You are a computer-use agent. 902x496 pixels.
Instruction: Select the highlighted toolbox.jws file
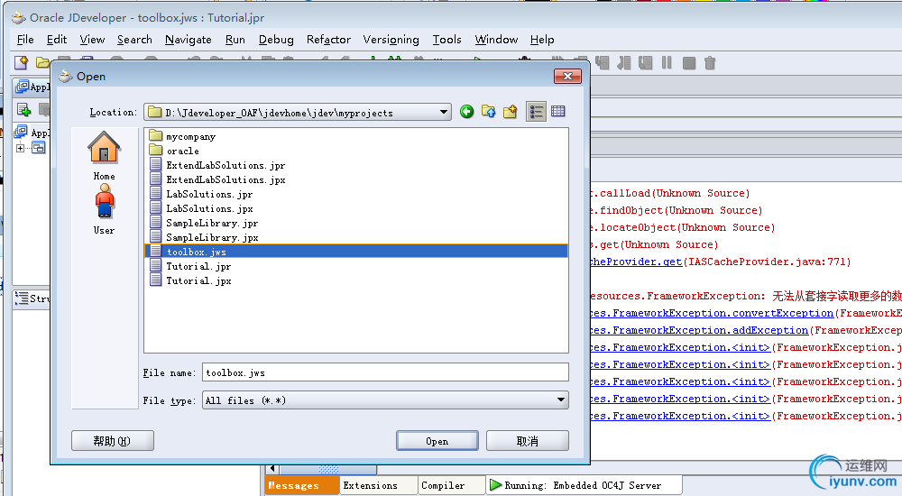pos(356,251)
